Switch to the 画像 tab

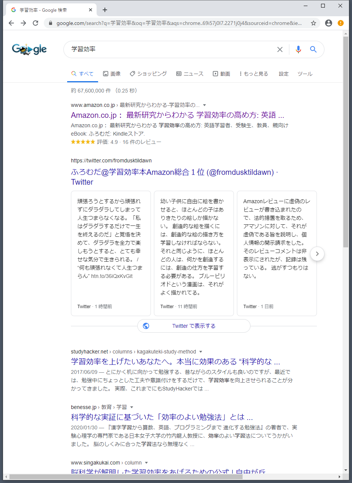pyautogui.click(x=112, y=74)
